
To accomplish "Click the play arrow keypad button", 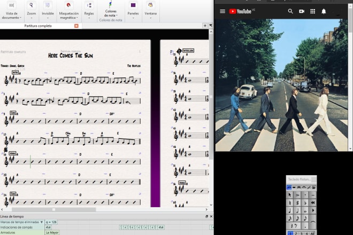I will tap(313, 210).
